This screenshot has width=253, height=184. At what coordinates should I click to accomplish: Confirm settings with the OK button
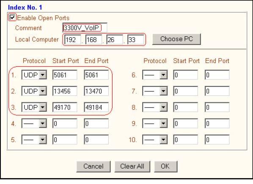tap(166, 166)
